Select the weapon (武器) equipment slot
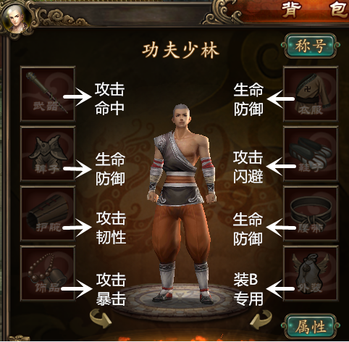349x342 pixels. [x=48, y=94]
